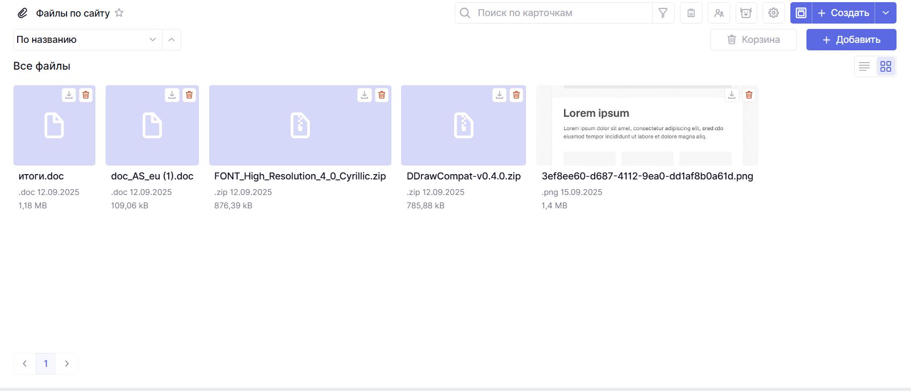Star the Файлы по сайту page as favorite
This screenshot has height=391, width=911.
click(119, 13)
